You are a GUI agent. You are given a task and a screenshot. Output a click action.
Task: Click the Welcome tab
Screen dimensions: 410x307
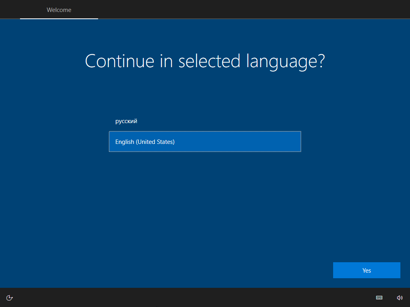tap(59, 10)
